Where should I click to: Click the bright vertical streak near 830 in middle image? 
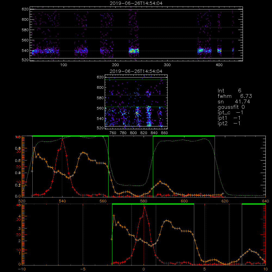(x=149, y=116)
